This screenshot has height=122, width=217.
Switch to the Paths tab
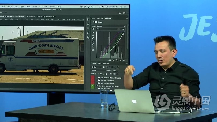click(99, 64)
